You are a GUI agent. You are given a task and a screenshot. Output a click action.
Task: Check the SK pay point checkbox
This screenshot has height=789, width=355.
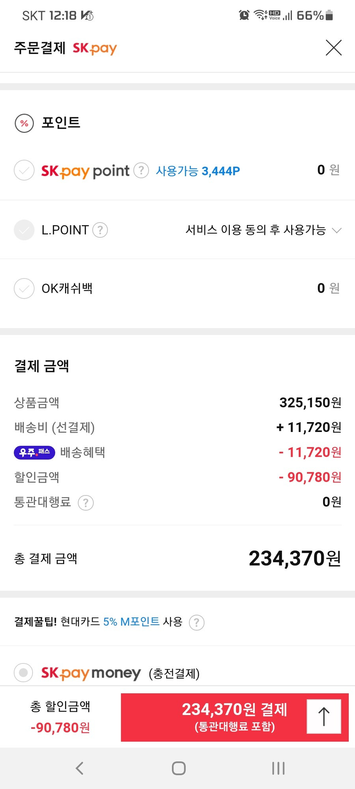(x=24, y=170)
